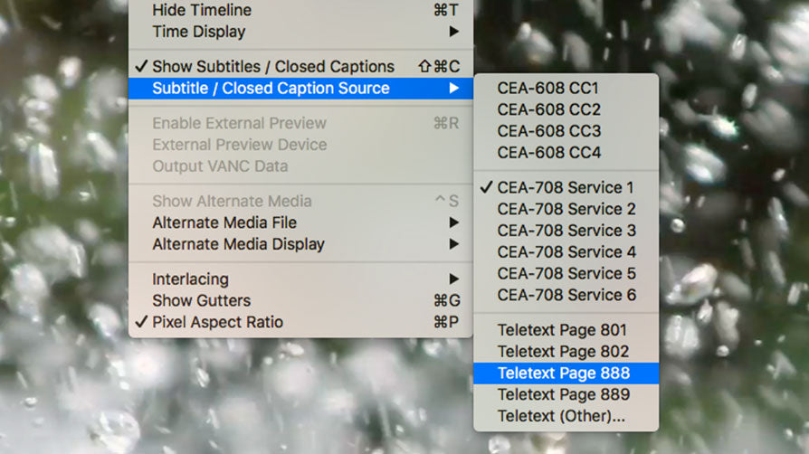Click Hide Timeline menu item
809x454 pixels.
click(202, 10)
